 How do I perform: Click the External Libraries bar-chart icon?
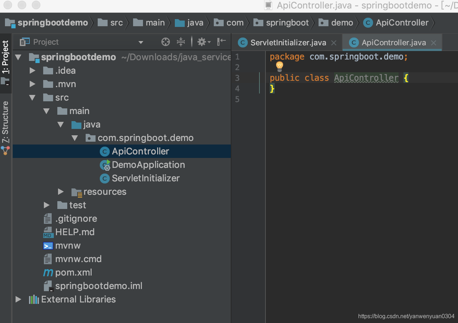34,300
